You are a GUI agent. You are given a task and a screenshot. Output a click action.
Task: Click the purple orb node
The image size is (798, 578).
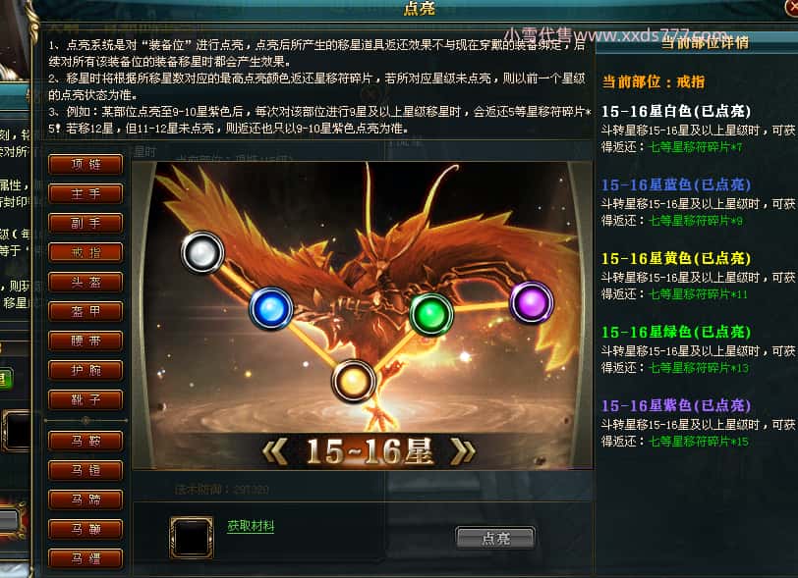(x=532, y=302)
